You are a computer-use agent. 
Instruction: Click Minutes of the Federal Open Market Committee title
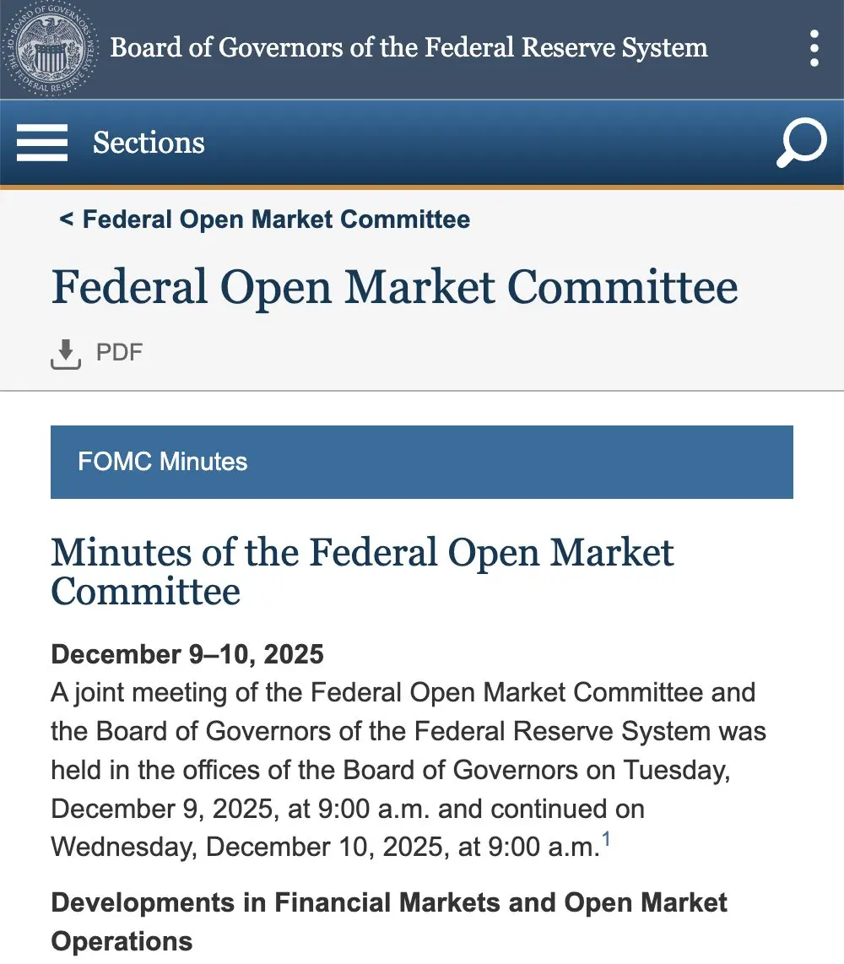tap(362, 571)
